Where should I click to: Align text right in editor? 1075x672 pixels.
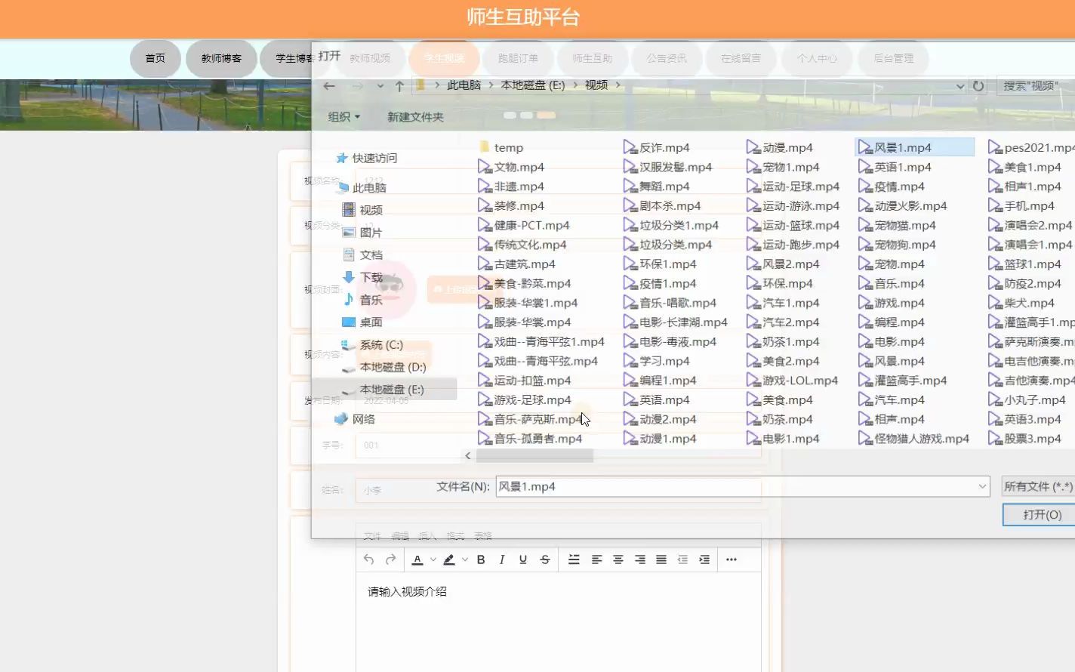tap(640, 559)
